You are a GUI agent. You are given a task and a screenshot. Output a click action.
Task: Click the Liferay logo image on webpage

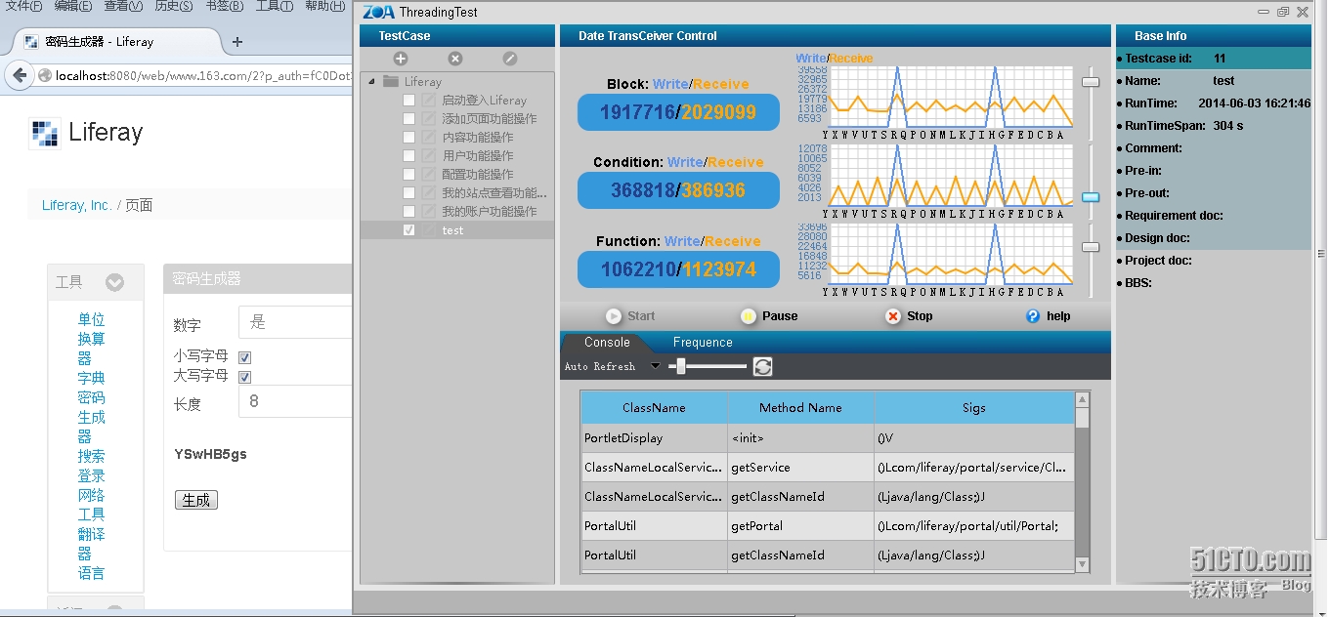(x=44, y=132)
